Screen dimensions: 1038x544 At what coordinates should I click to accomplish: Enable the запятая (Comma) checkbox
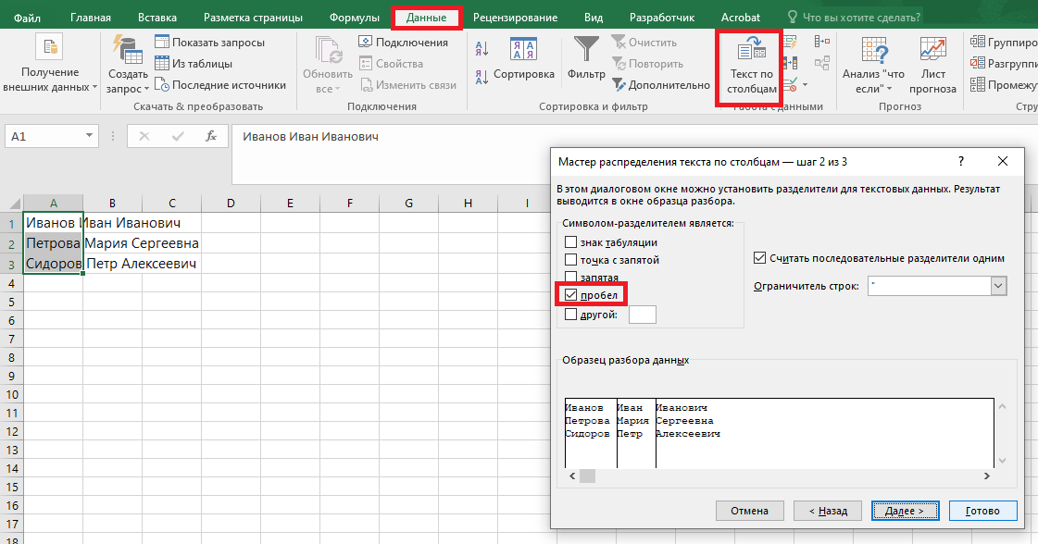click(570, 278)
